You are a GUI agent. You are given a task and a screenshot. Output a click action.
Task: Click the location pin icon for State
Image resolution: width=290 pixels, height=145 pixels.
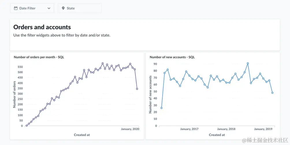[63, 8]
